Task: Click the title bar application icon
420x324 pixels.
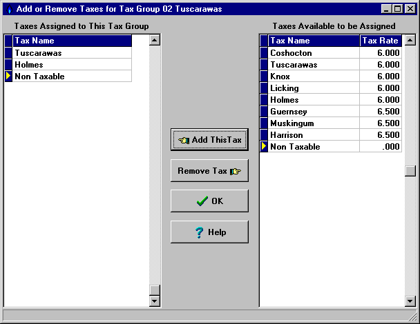Action: 8,9
